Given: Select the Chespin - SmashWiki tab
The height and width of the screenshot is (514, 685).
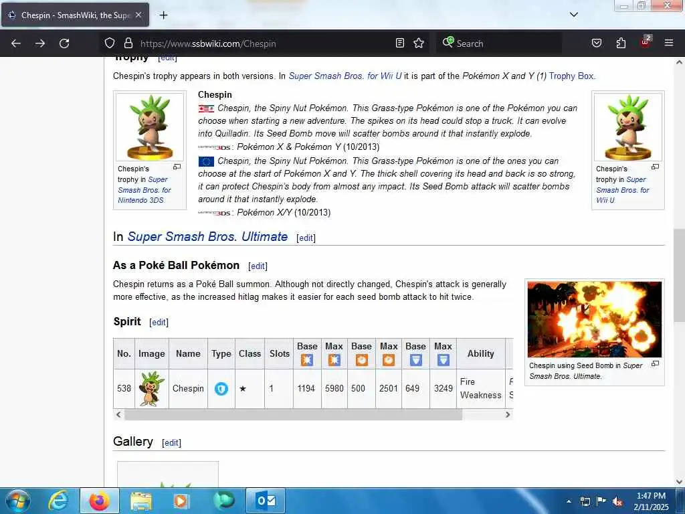Looking at the screenshot, I should click(x=75, y=15).
